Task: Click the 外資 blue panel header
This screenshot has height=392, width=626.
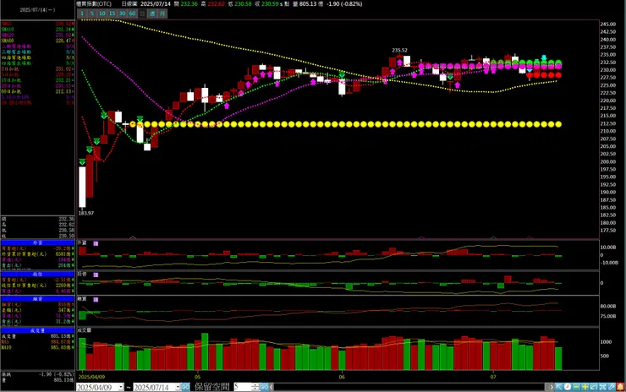Action: coord(37,242)
